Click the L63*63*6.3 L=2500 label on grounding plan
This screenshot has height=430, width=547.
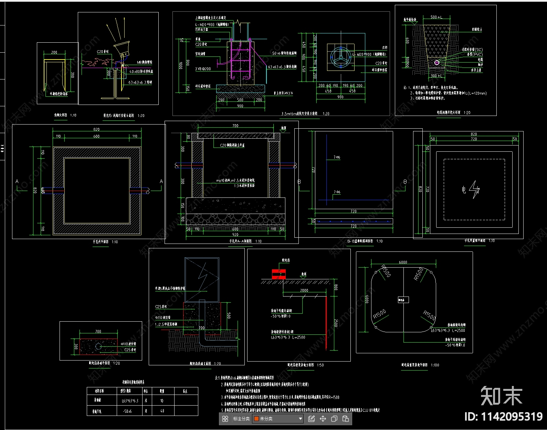click(448, 330)
